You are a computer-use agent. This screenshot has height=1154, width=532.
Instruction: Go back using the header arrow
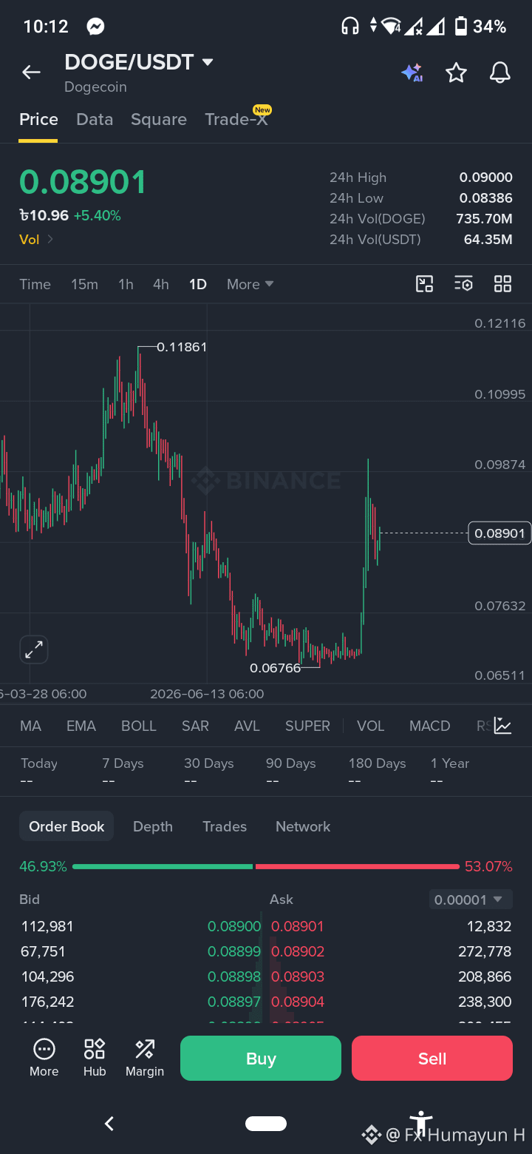[31, 72]
